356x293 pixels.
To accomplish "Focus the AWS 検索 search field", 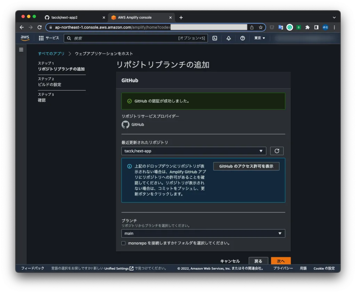I will pos(125,38).
